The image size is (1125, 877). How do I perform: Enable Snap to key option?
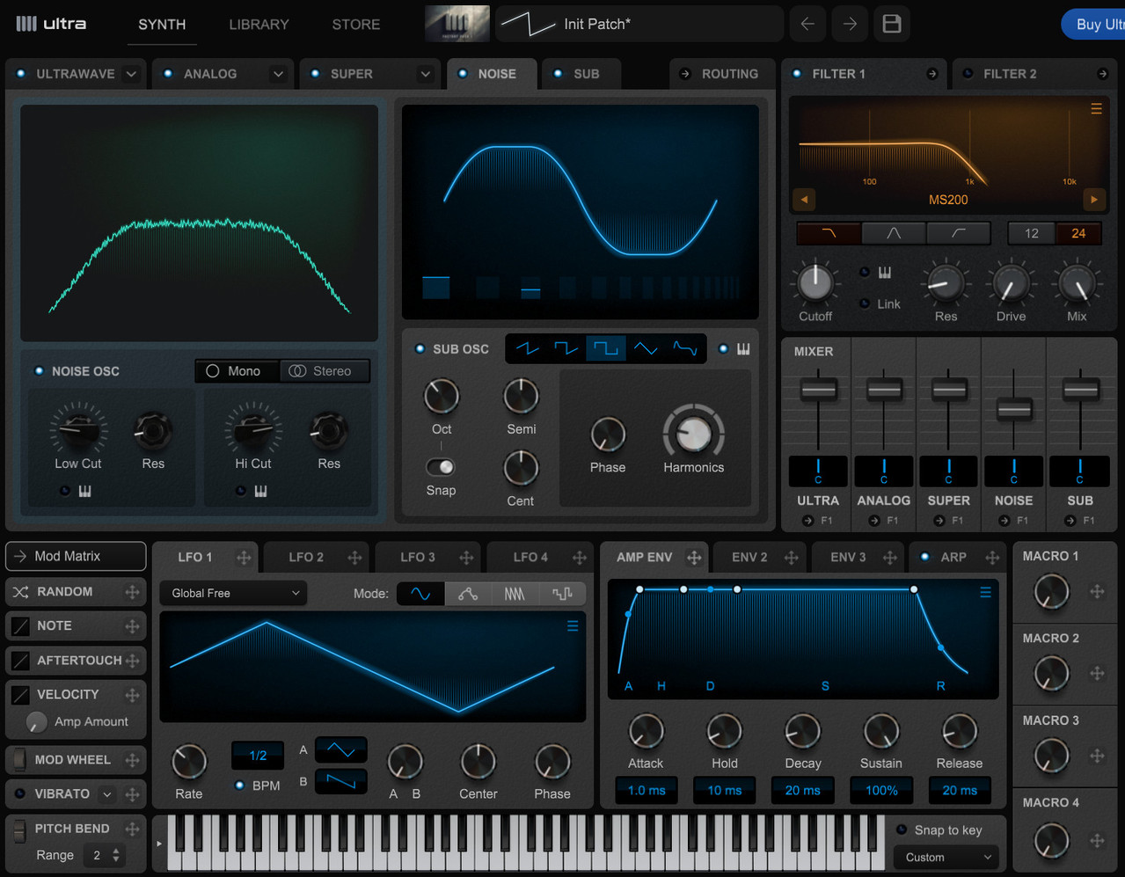(902, 829)
